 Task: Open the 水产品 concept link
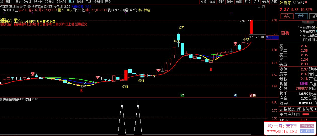coord(18,21)
